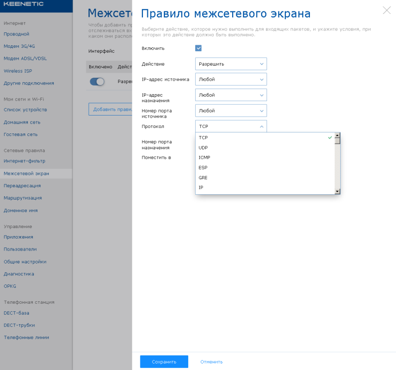Viewport: 396px width, 370px height.
Task: Click the Номер порта назначения label
Action: click(x=156, y=145)
